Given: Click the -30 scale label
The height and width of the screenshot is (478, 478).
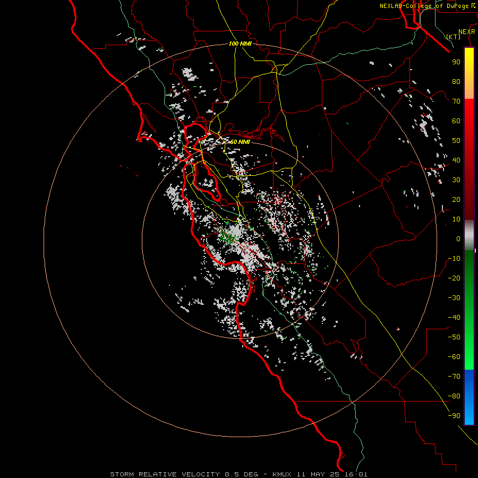Looking at the screenshot, I should pos(454,298).
